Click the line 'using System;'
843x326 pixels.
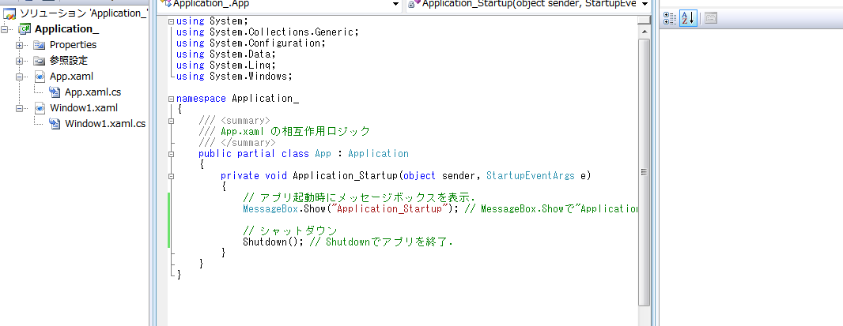point(212,21)
